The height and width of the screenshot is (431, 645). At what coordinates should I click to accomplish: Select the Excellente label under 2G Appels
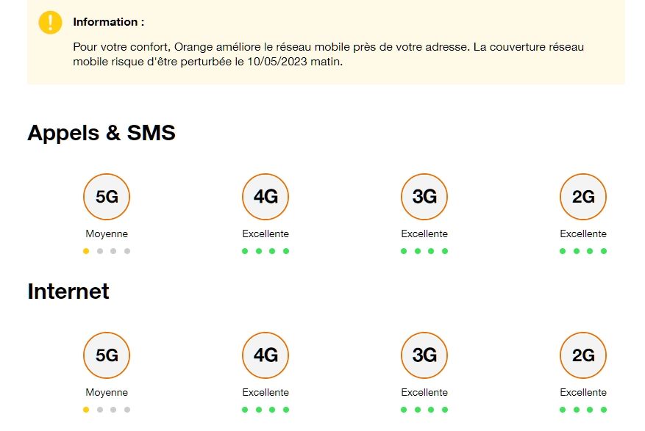[x=582, y=233]
